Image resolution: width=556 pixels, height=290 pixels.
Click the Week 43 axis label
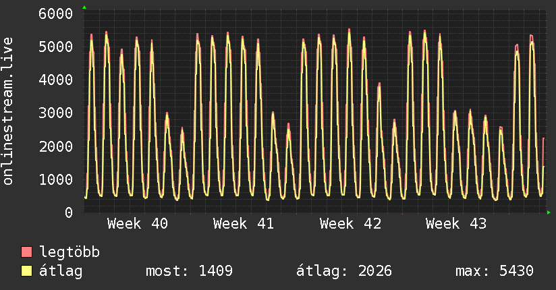(x=455, y=224)
